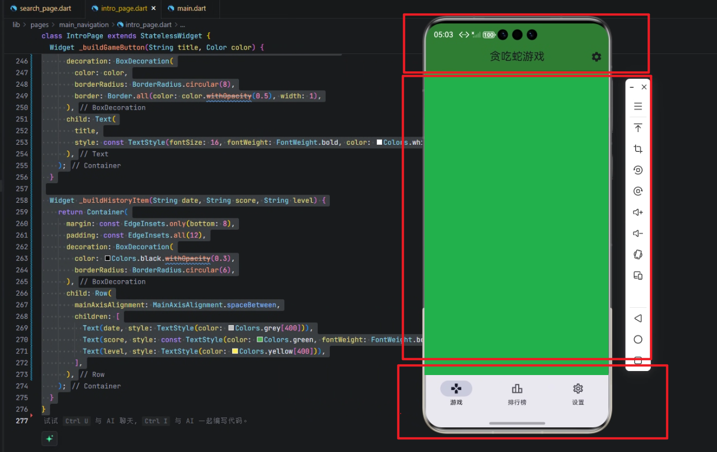The image size is (717, 452).
Task: Click the yellow color swatch on line 271
Action: 235,351
